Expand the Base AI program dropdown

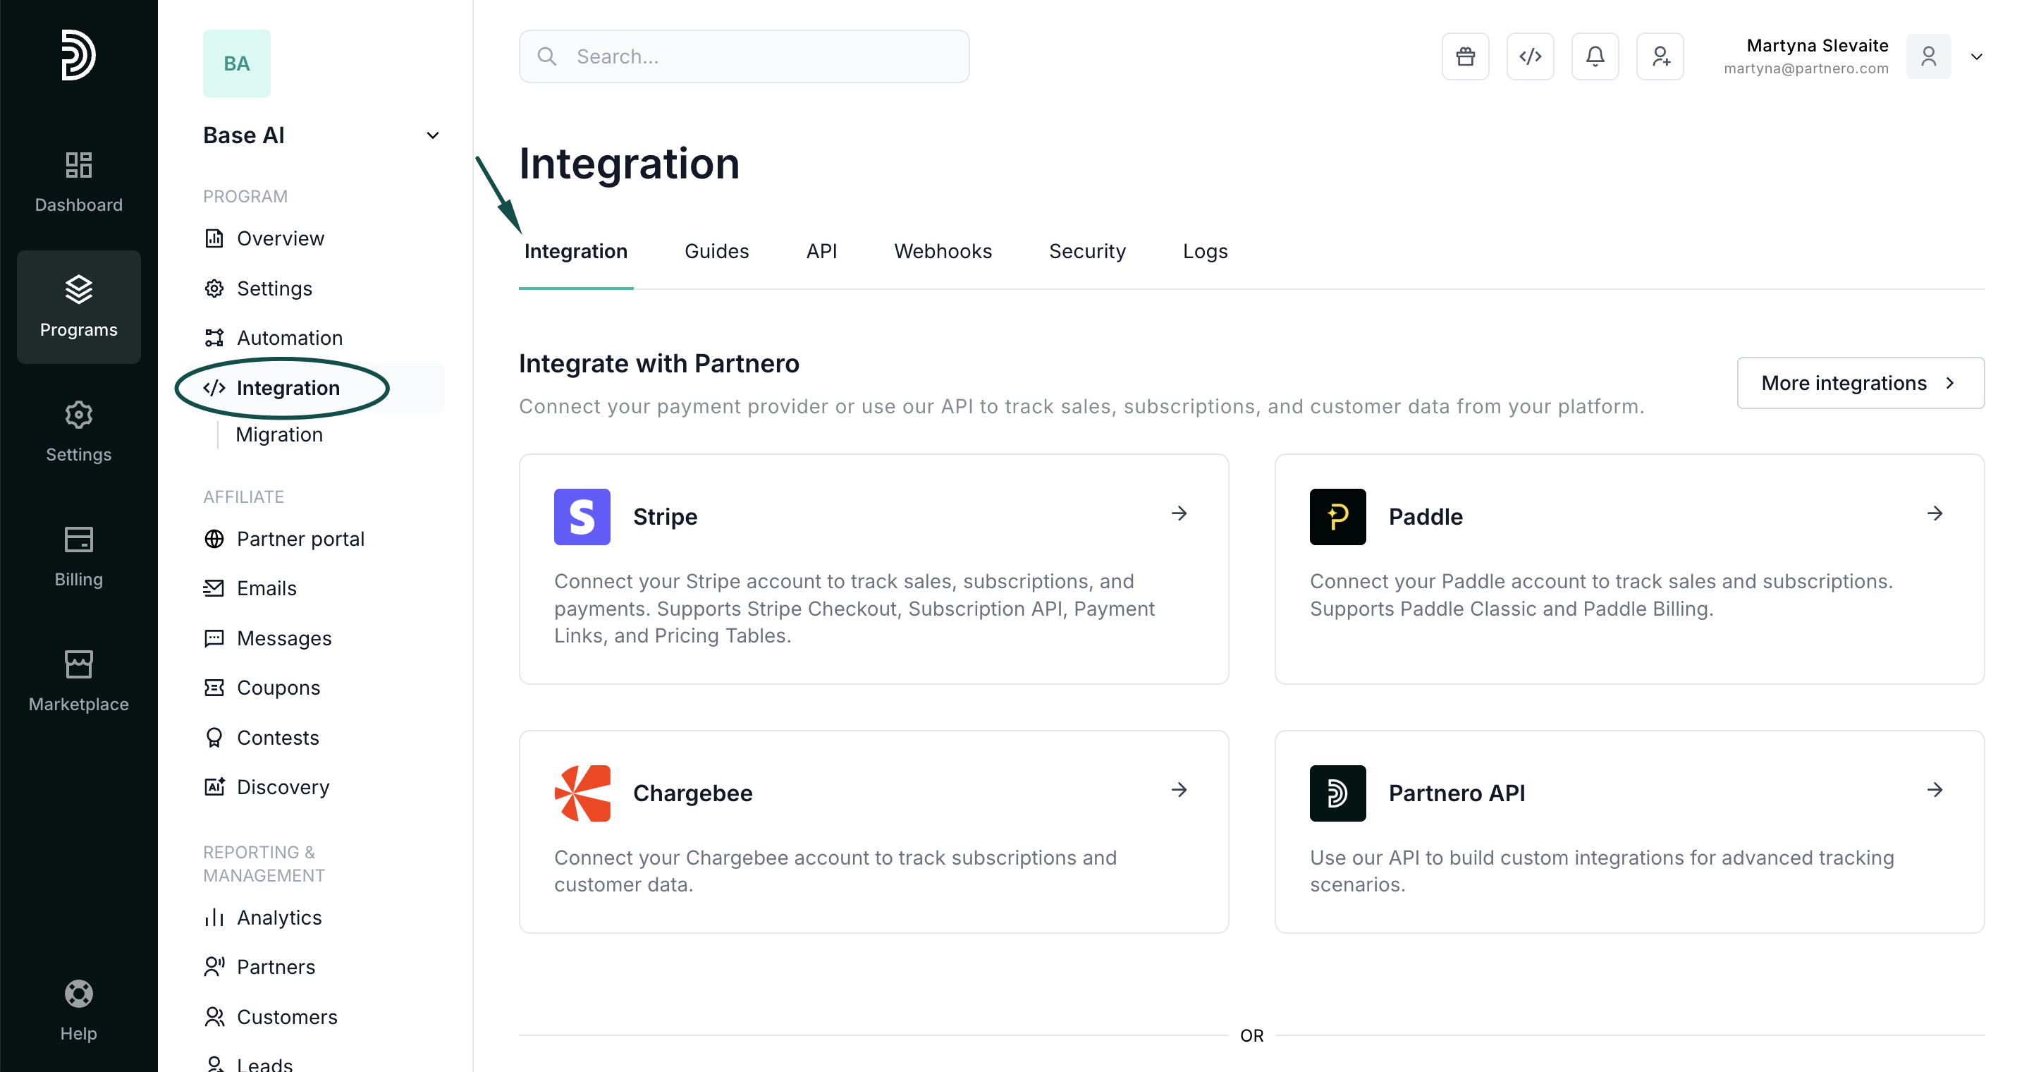point(432,135)
